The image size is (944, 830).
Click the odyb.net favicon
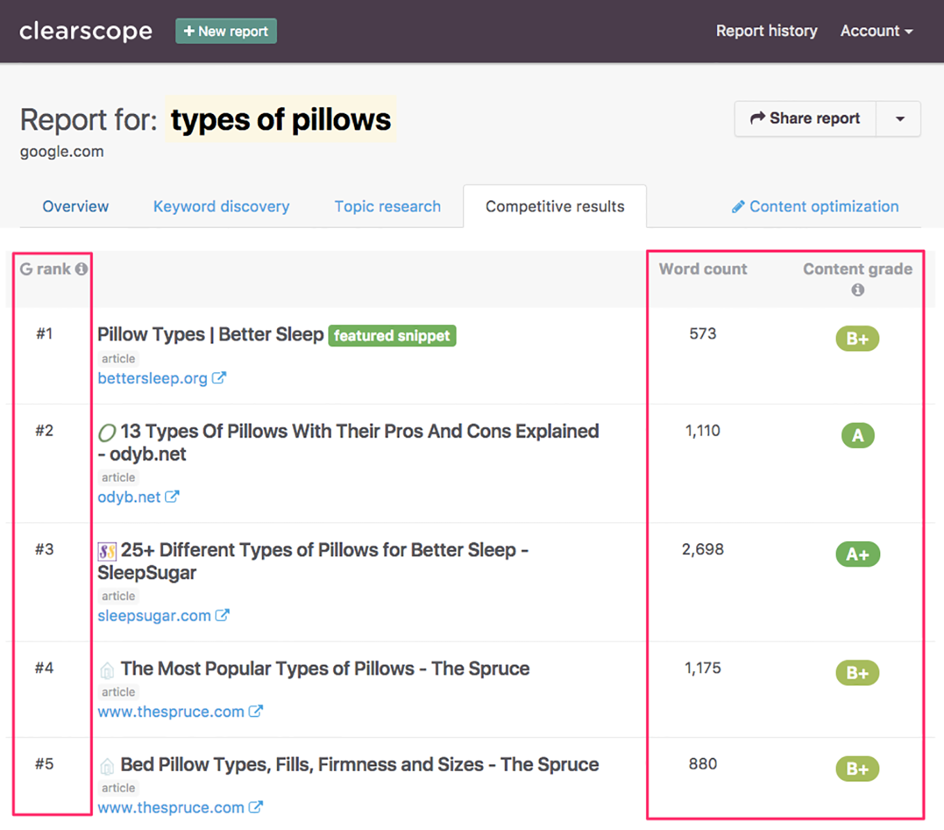(107, 433)
